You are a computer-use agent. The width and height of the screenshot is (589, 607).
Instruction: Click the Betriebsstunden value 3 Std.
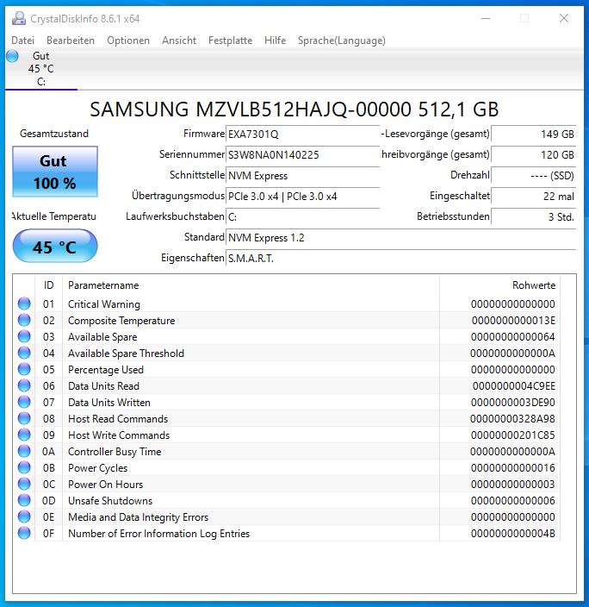coord(534,216)
